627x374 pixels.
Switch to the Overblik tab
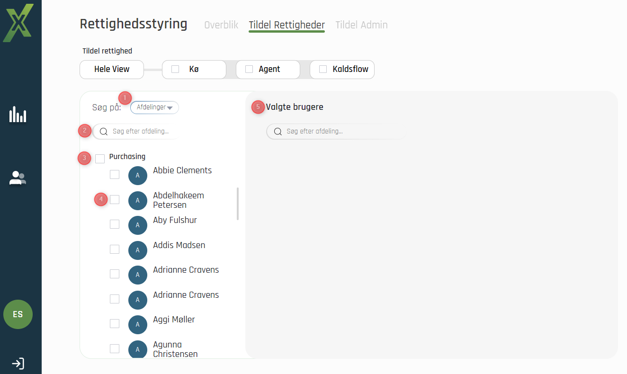point(221,25)
